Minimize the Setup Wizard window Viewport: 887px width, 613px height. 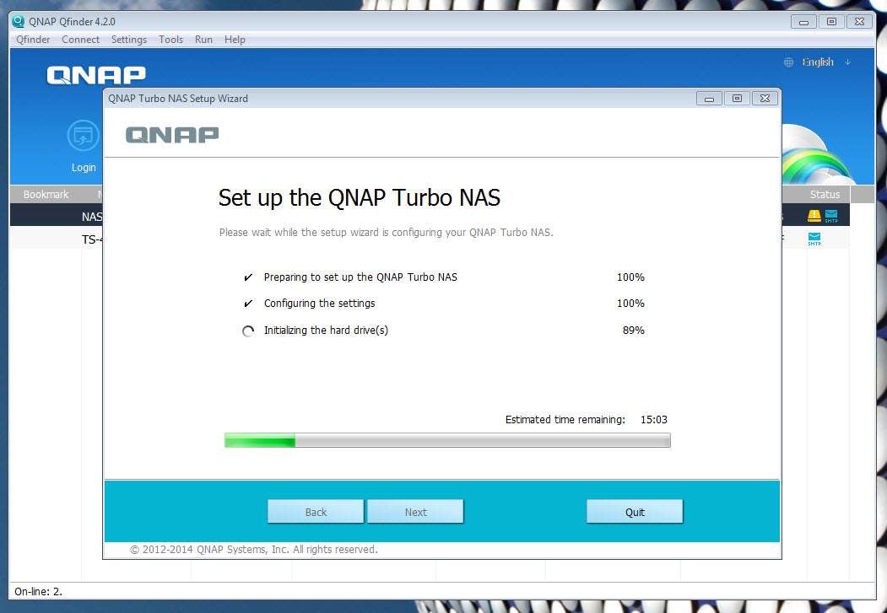coord(709,99)
